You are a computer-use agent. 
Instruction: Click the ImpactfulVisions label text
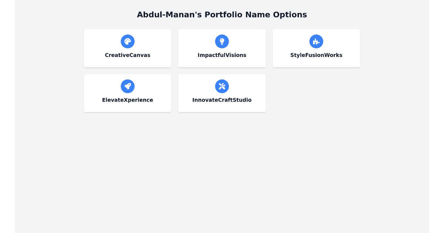tap(222, 55)
